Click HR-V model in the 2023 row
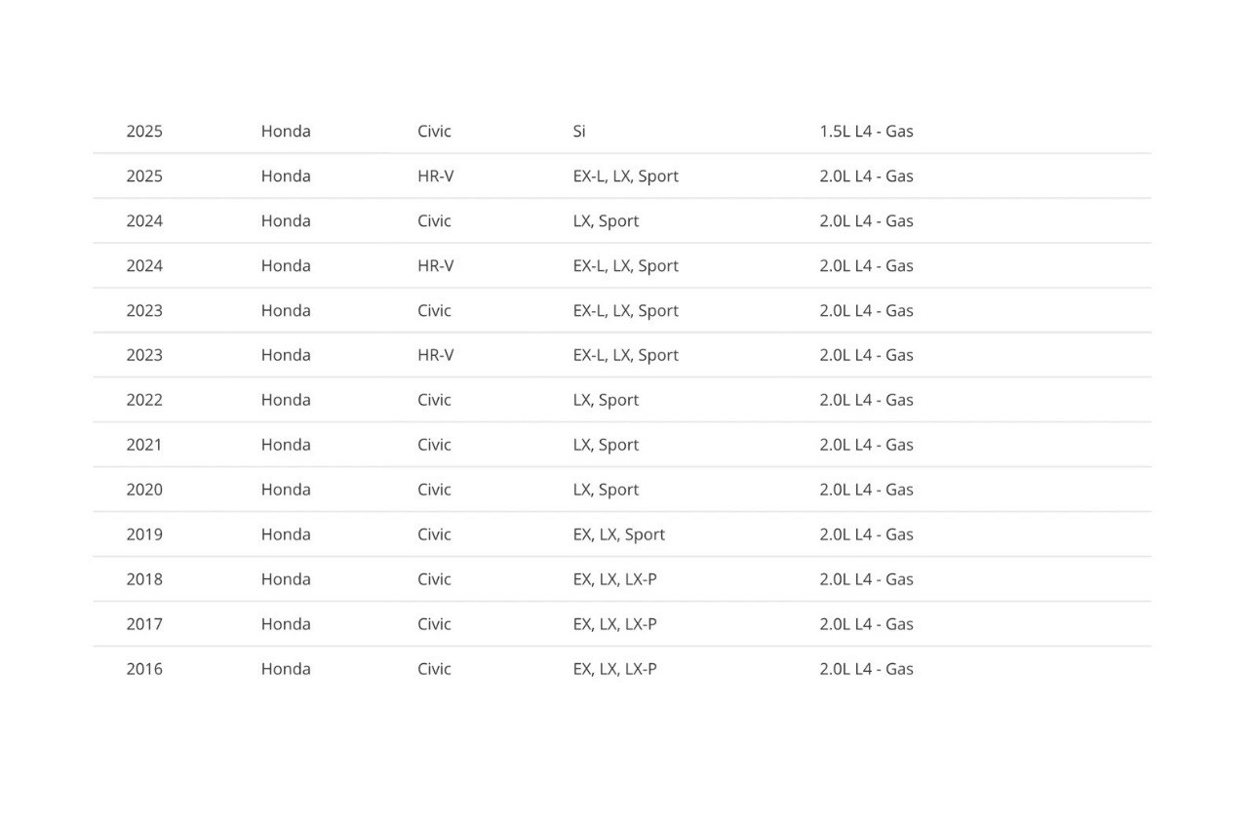 [435, 355]
